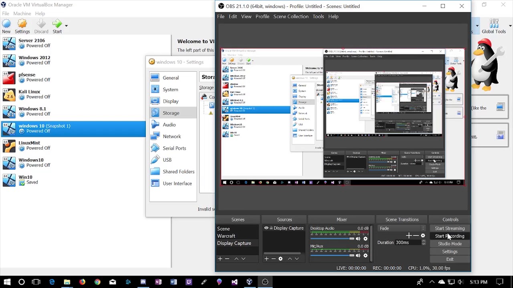
Task: Remove selected source with the minus icon
Action: [x=273, y=259]
